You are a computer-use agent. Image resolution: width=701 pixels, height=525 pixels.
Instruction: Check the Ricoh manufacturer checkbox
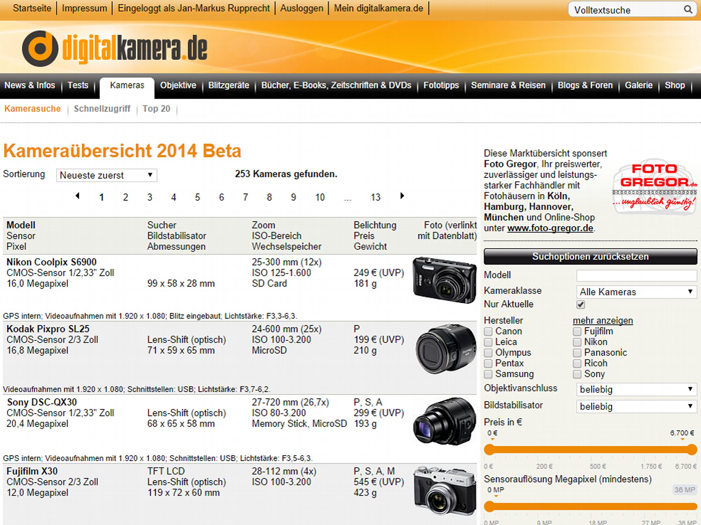(x=577, y=364)
